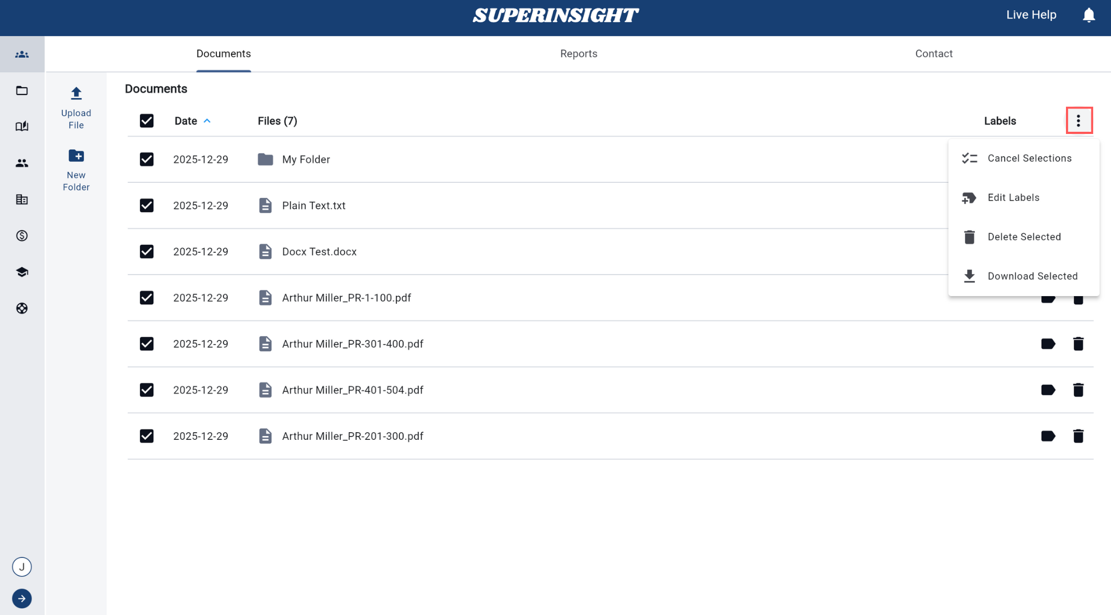Open the graduation cap training icon
The width and height of the screenshot is (1111, 615).
pos(22,272)
